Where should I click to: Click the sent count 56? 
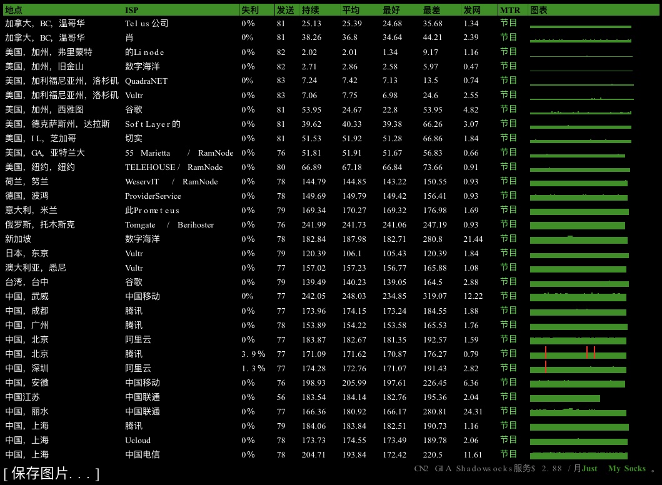[x=281, y=397]
